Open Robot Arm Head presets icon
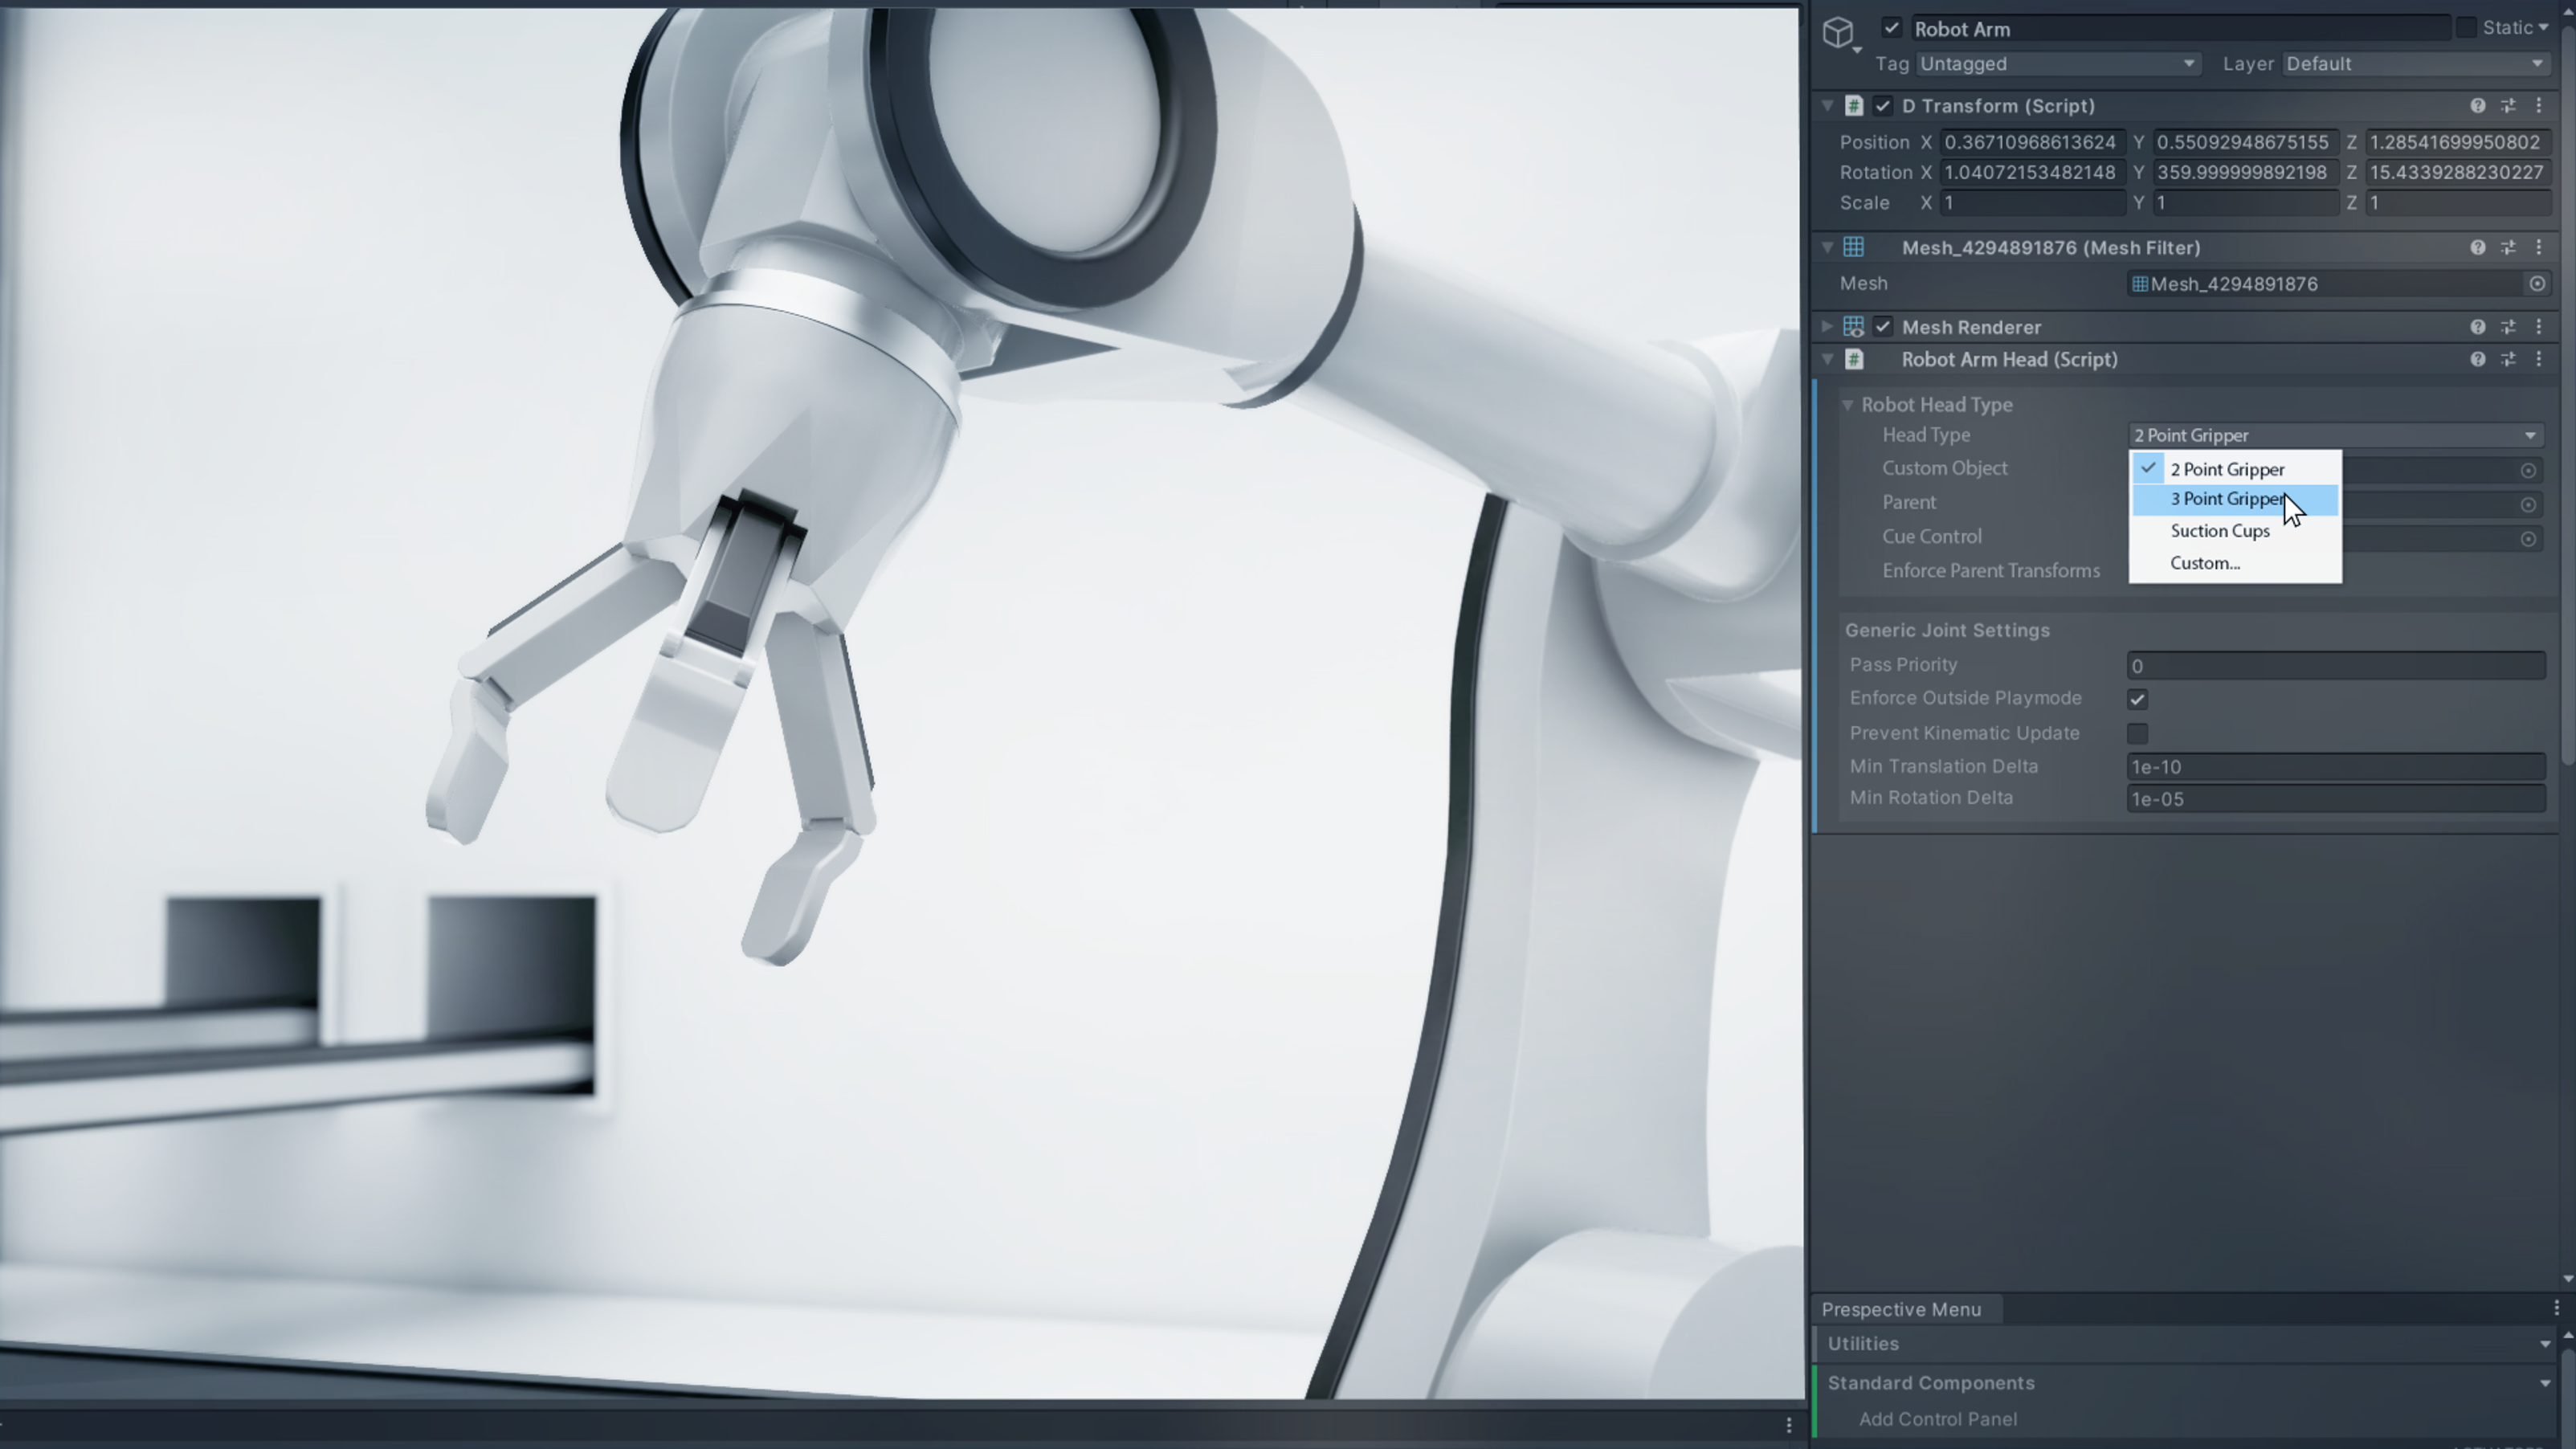The image size is (2576, 1449). pyautogui.click(x=2508, y=359)
